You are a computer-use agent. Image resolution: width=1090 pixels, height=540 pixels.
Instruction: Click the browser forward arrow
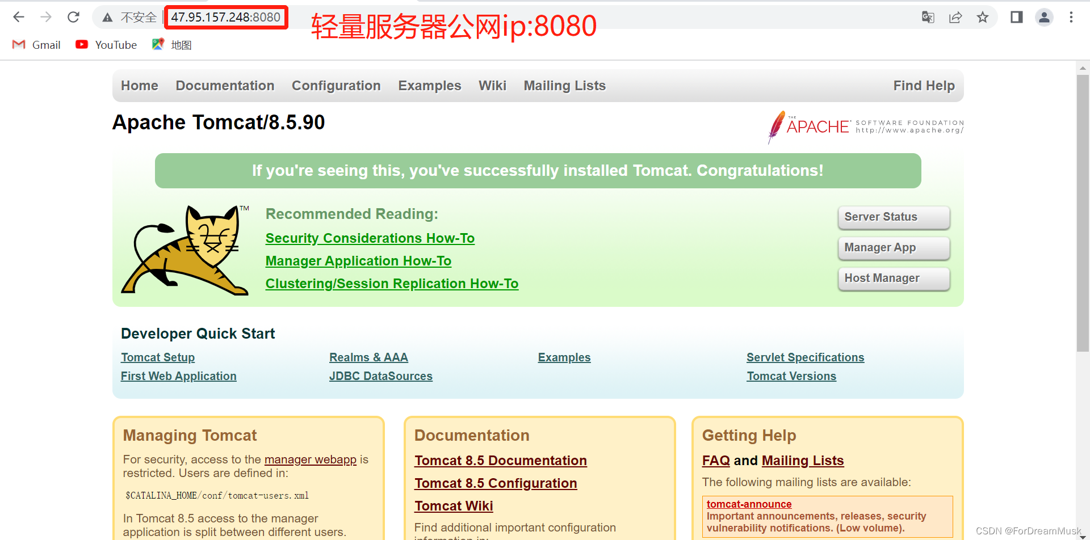tap(46, 17)
